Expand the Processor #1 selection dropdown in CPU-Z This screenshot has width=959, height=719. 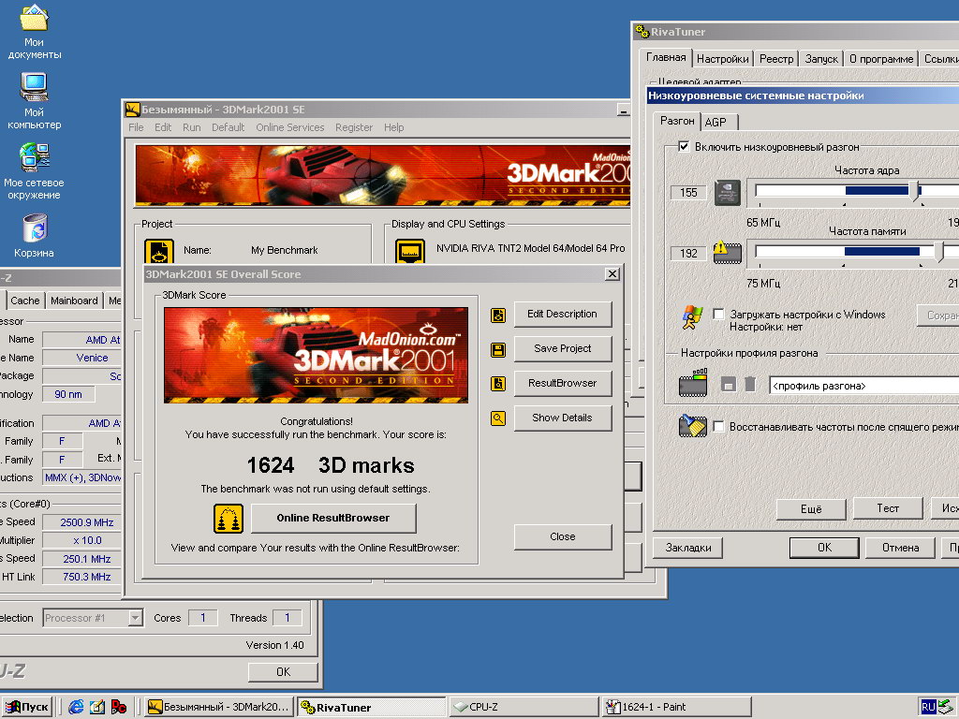pyautogui.click(x=135, y=618)
